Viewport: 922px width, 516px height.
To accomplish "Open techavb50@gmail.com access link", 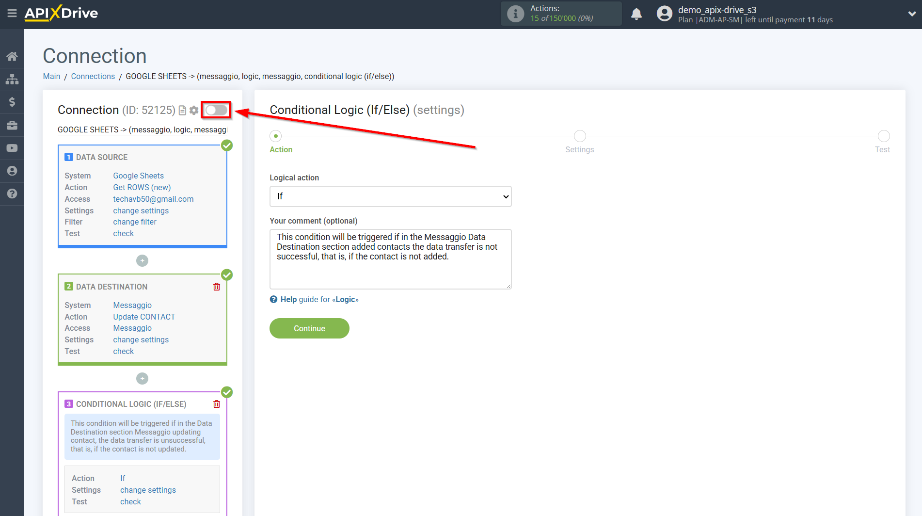I will point(153,199).
